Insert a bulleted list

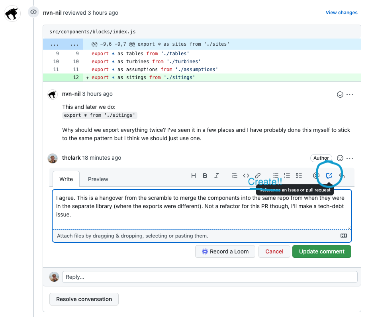click(x=276, y=176)
